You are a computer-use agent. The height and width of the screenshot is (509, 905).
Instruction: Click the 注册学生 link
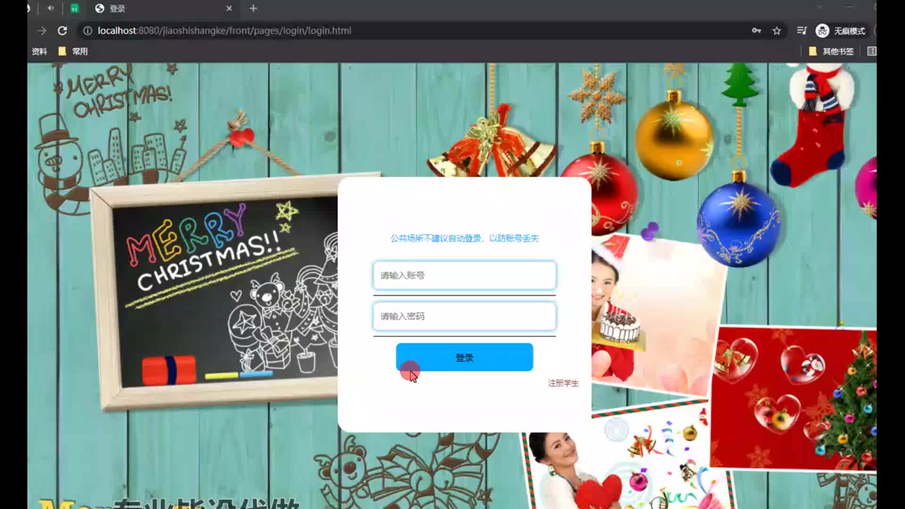[x=563, y=383]
